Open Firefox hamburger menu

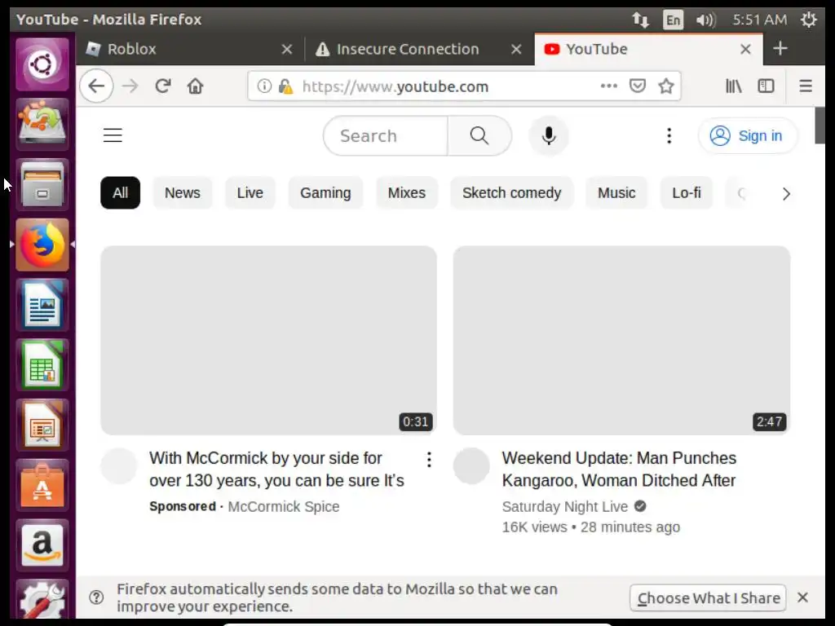[x=806, y=86]
